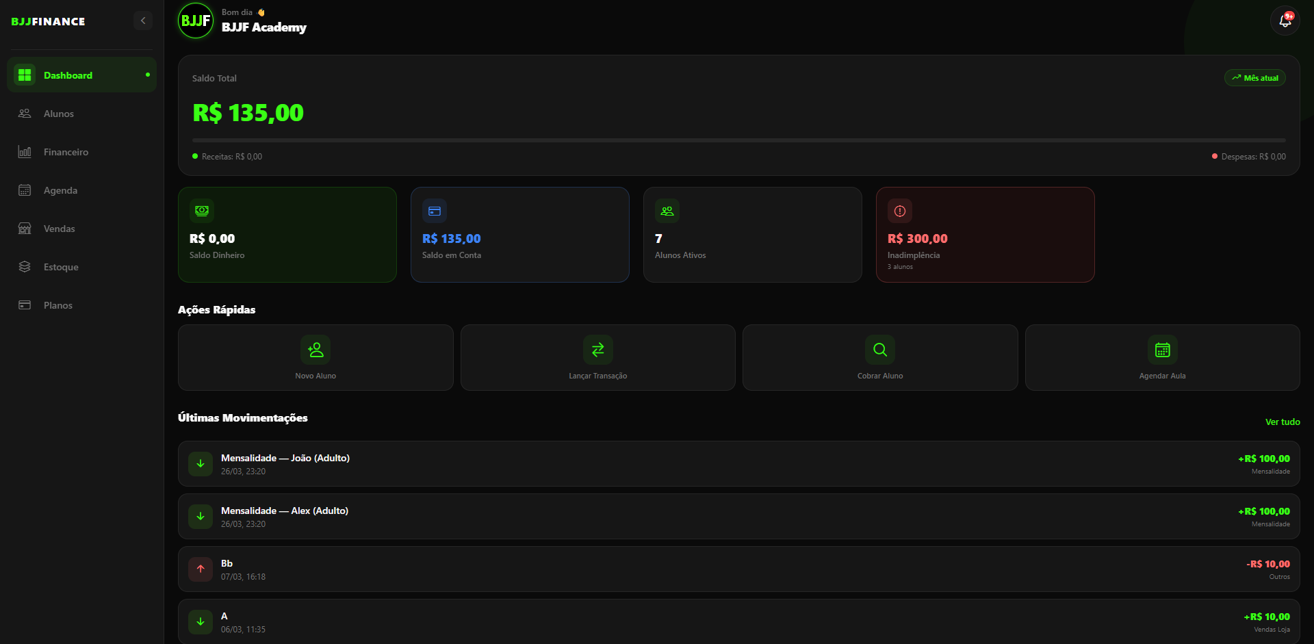Click the Planos card icon
Image resolution: width=1314 pixels, height=644 pixels.
[25, 305]
